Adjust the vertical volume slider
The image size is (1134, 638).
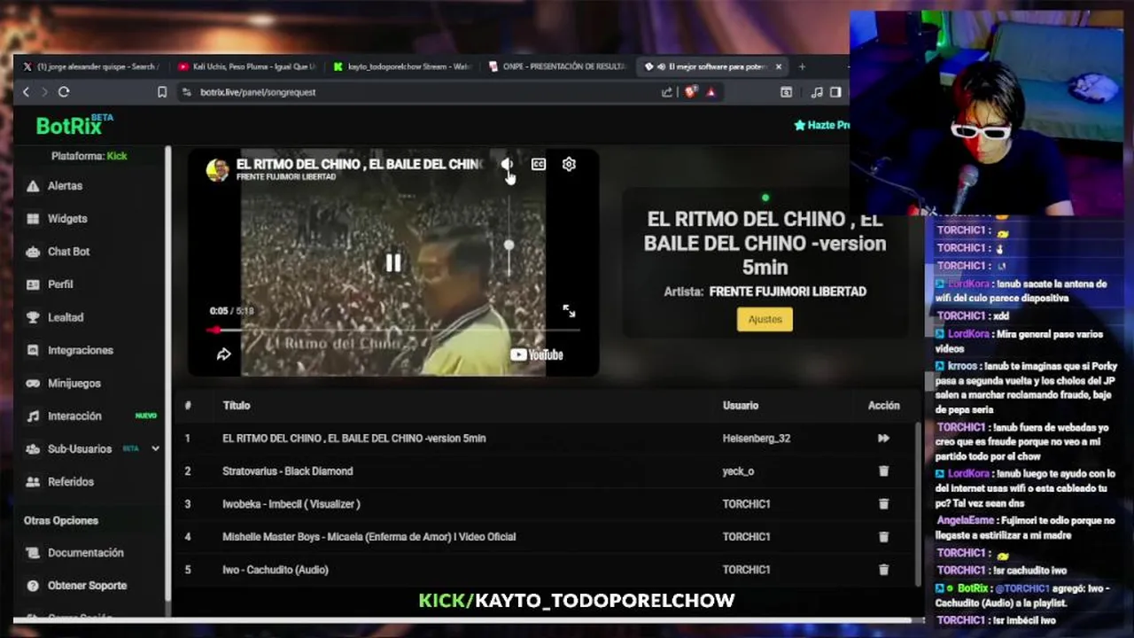509,237
